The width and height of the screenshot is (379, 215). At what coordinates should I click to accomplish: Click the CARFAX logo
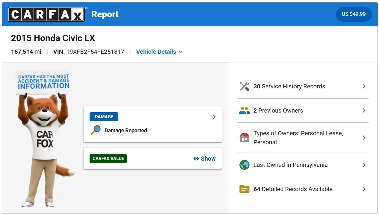[46, 14]
